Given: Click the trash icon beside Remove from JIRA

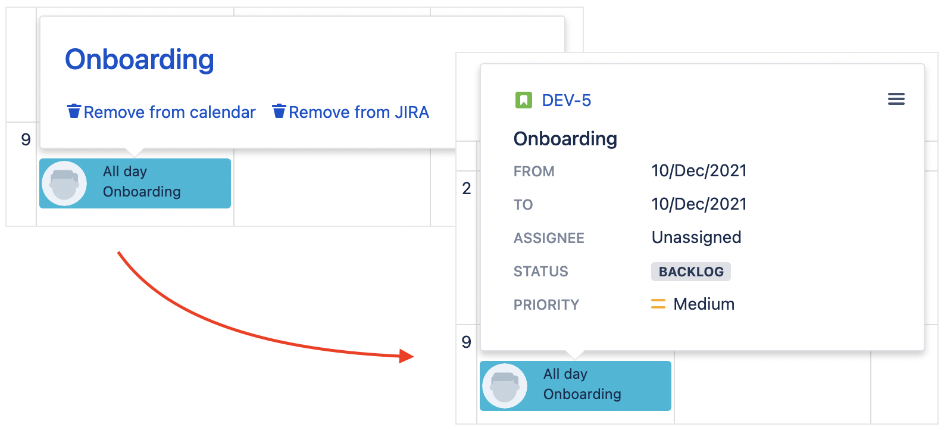Looking at the screenshot, I should click(x=279, y=111).
